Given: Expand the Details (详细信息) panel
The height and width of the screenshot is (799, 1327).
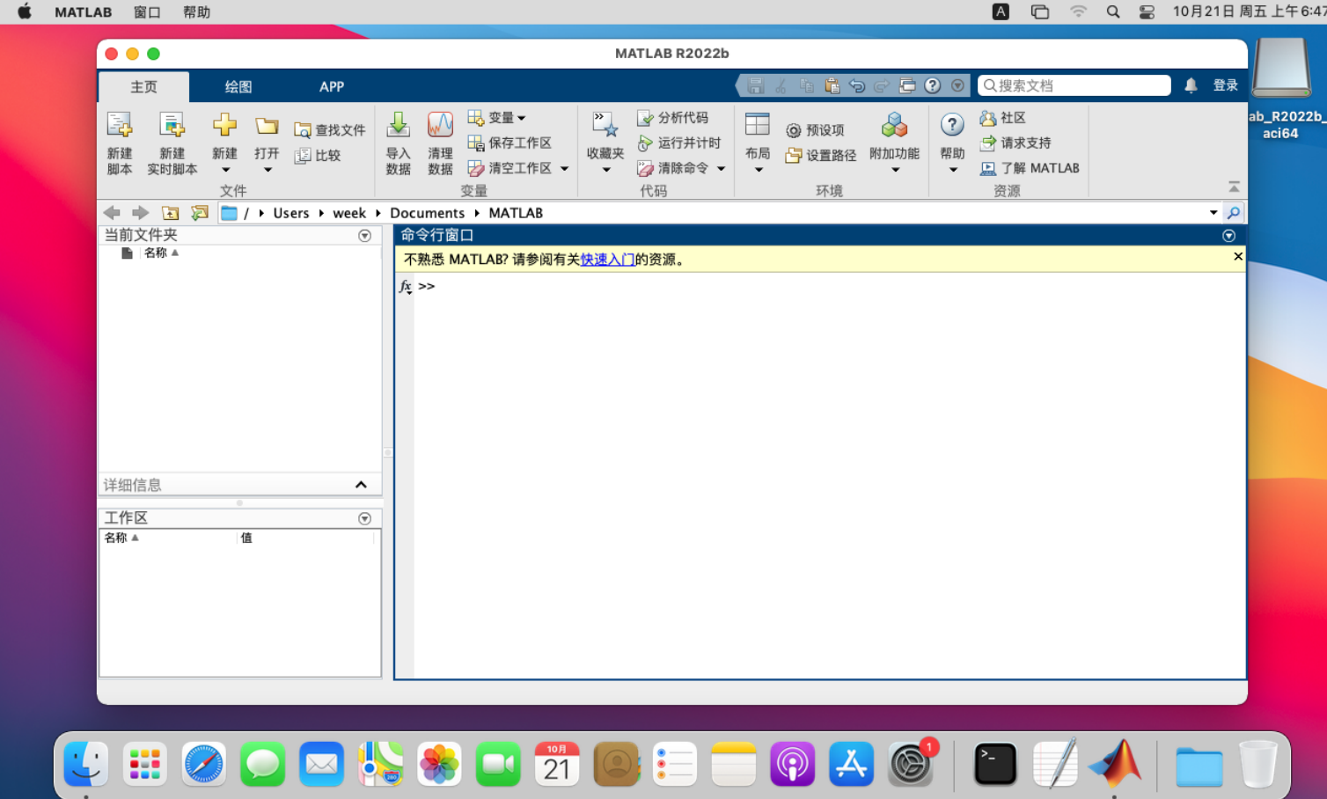Looking at the screenshot, I should click(x=361, y=485).
